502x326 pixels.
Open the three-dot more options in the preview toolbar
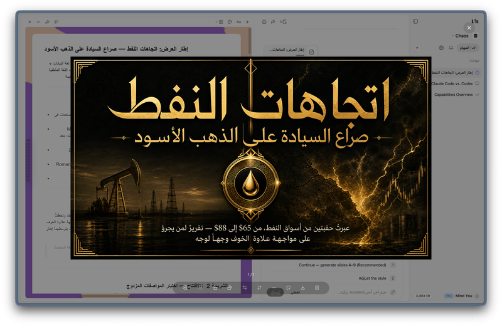(274, 288)
